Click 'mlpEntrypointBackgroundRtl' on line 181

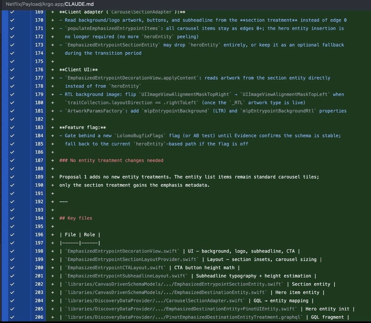pyautogui.click(x=278, y=111)
